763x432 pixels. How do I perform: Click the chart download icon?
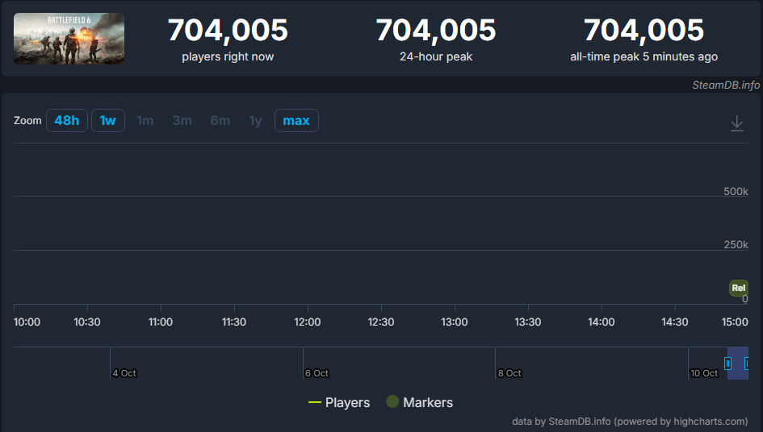point(736,123)
